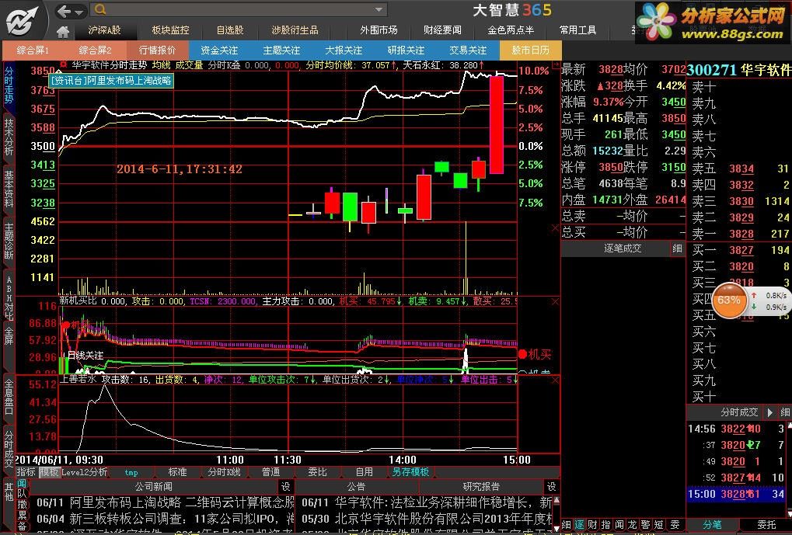Screen dimensions: 792x535
Task: Select the 财 mini tab at bottom
Action: pyautogui.click(x=592, y=526)
